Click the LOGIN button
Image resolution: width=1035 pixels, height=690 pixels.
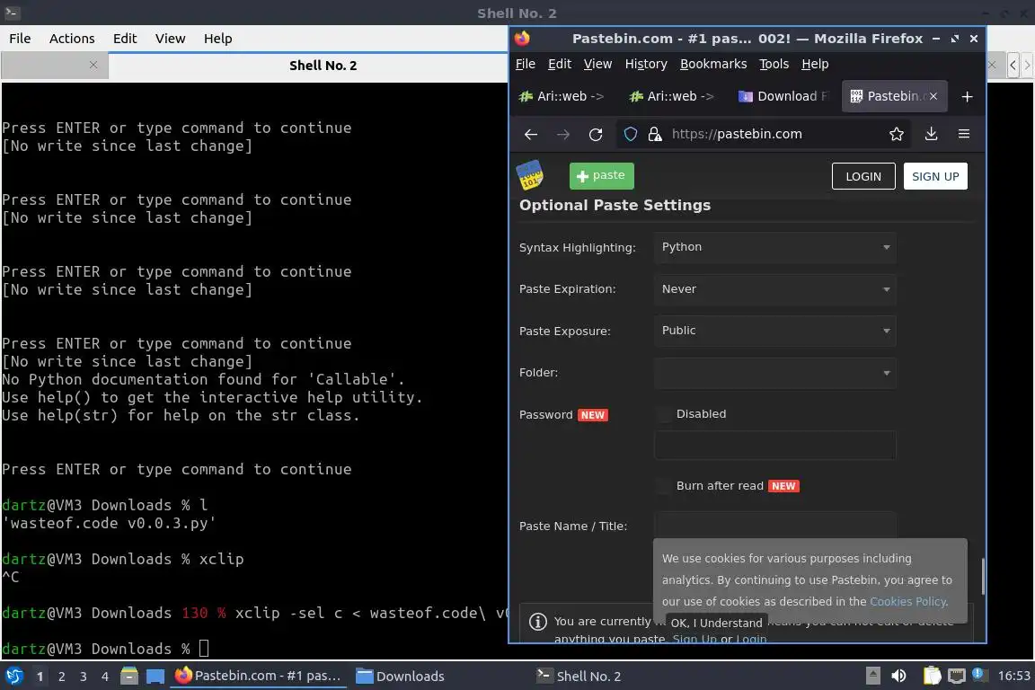[x=863, y=176]
